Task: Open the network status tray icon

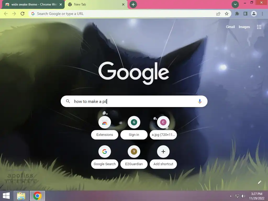Action: click(237, 196)
